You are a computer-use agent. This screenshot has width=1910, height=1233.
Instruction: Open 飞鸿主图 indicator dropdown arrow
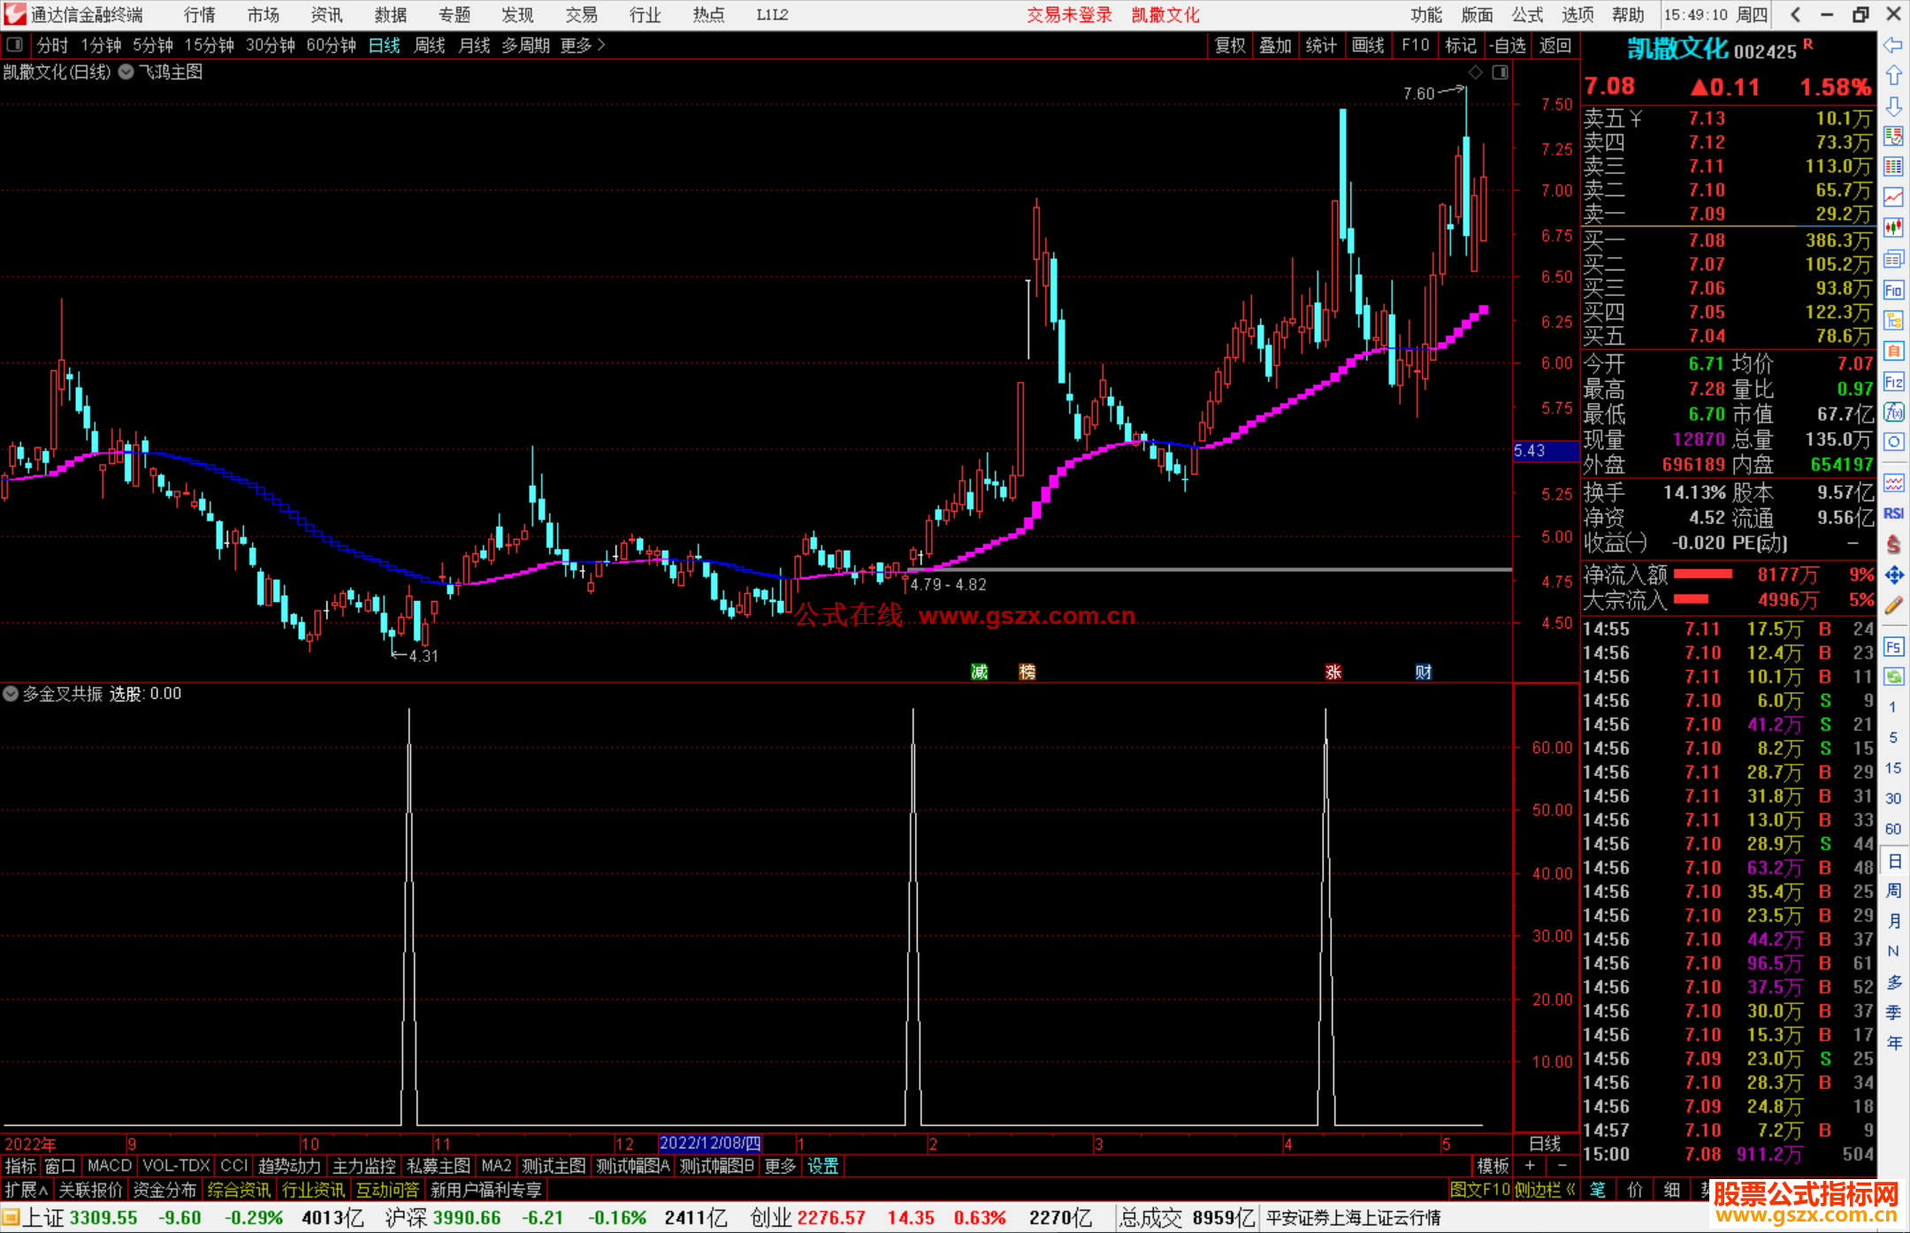click(x=126, y=72)
